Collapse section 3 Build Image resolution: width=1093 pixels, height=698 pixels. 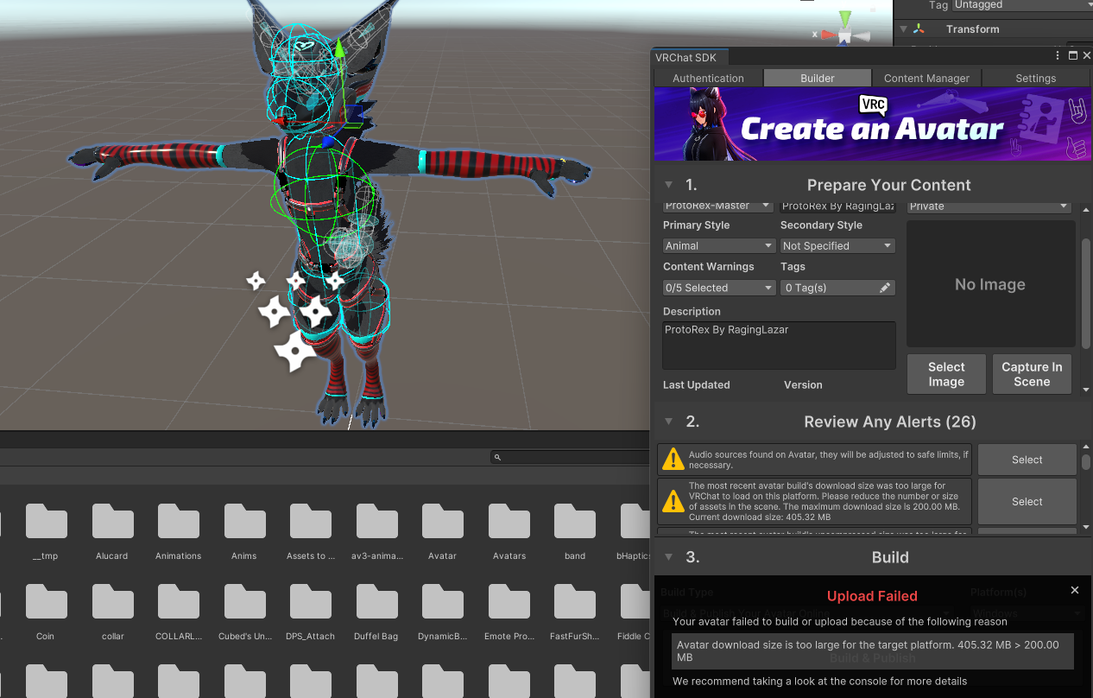(x=668, y=557)
